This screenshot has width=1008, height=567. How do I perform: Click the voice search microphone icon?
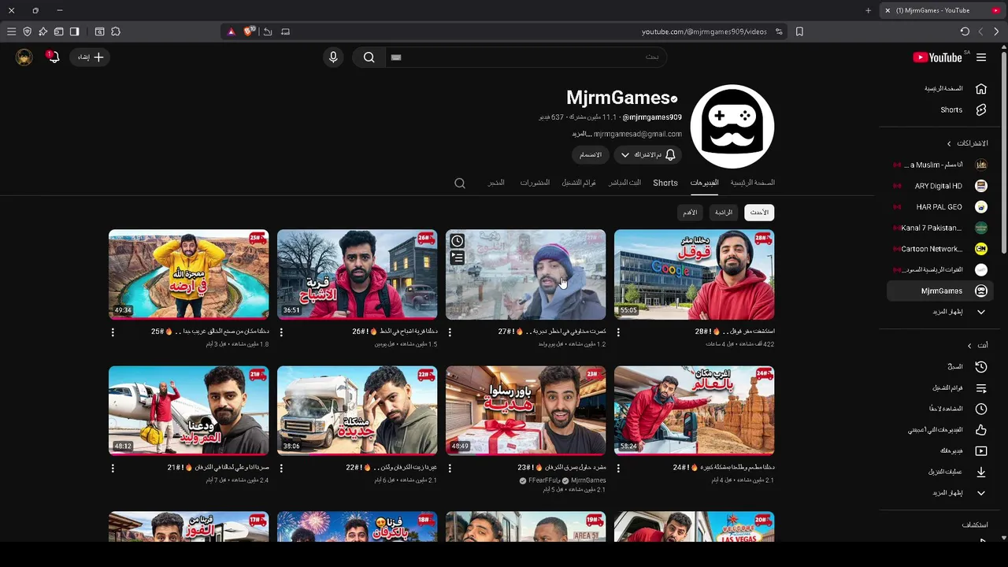(333, 57)
